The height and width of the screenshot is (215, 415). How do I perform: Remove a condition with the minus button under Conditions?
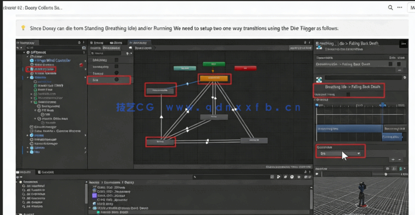(x=400, y=159)
